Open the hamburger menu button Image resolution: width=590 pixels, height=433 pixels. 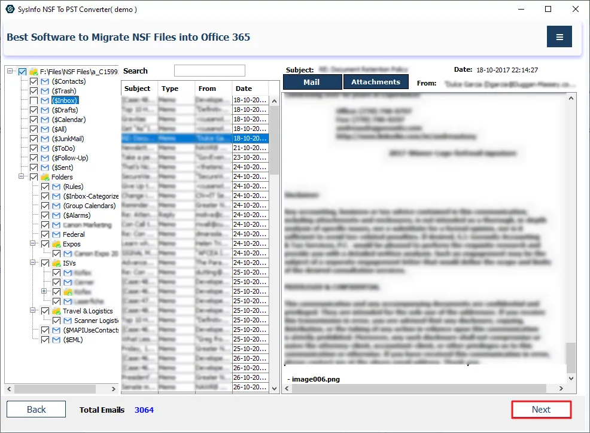(x=559, y=37)
